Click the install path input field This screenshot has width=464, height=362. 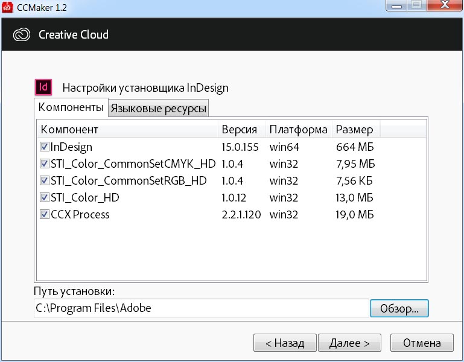click(x=201, y=308)
